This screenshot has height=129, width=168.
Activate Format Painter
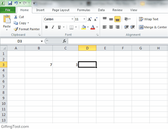(x=27, y=29)
